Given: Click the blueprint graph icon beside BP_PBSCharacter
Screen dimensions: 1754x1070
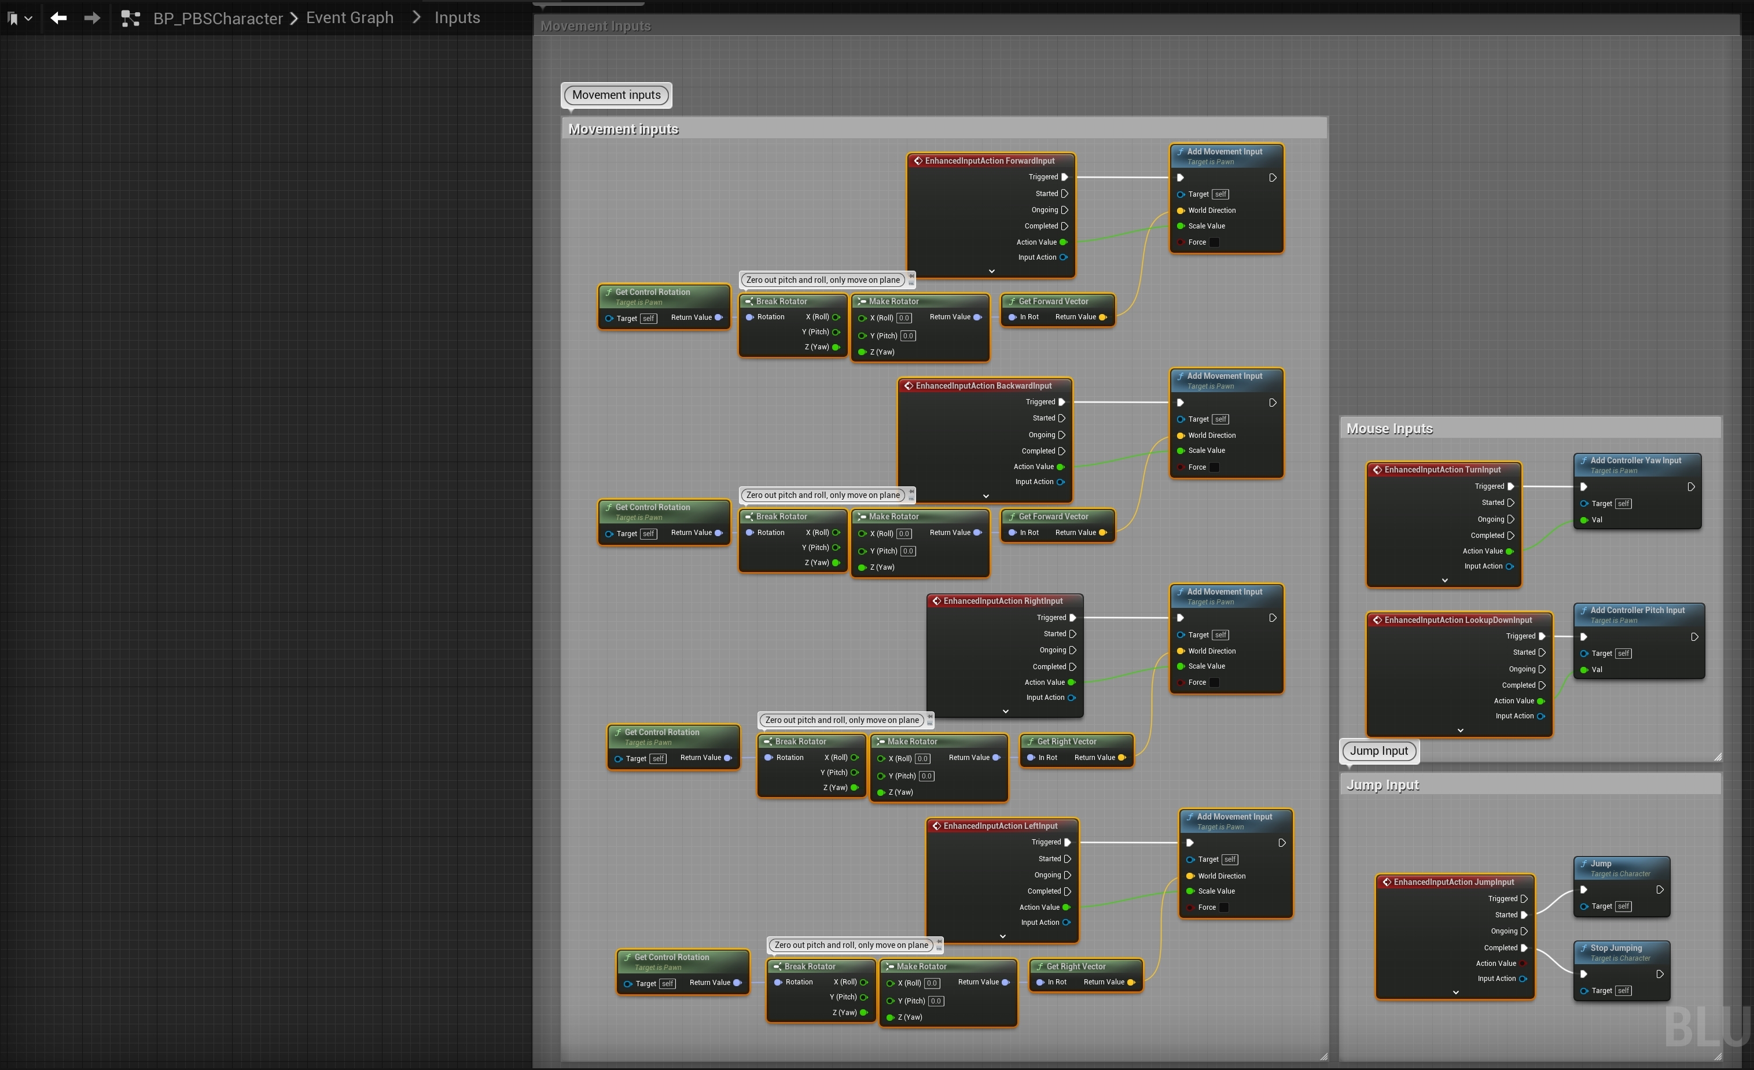Looking at the screenshot, I should [130, 19].
